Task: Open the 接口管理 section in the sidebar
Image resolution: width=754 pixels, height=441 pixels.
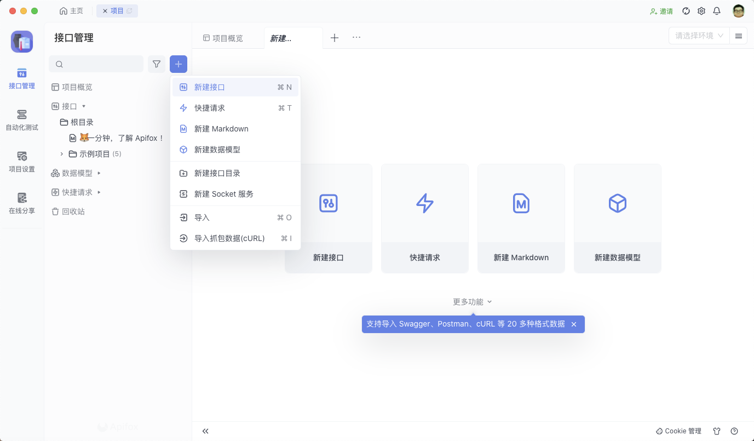Action: click(x=21, y=78)
